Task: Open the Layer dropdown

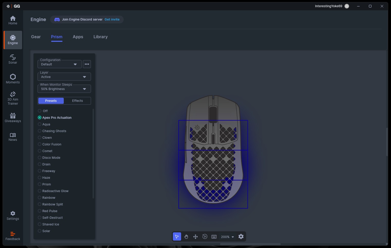Action: (x=64, y=77)
